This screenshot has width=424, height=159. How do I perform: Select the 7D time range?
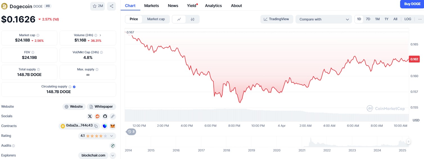[x=368, y=19]
